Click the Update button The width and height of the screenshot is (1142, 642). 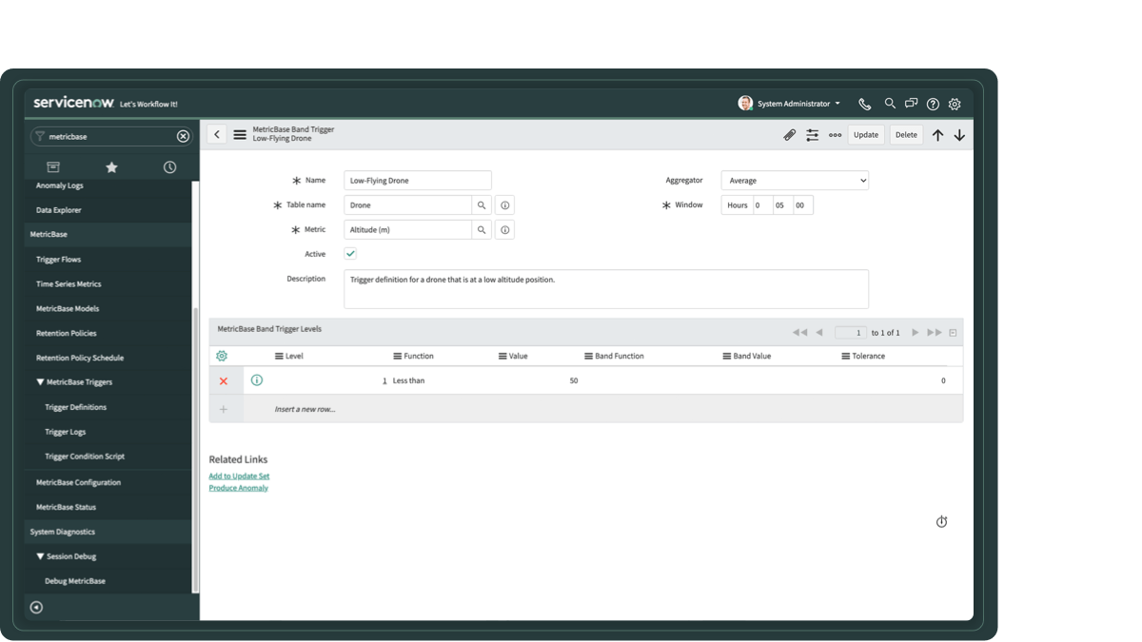[x=865, y=135]
